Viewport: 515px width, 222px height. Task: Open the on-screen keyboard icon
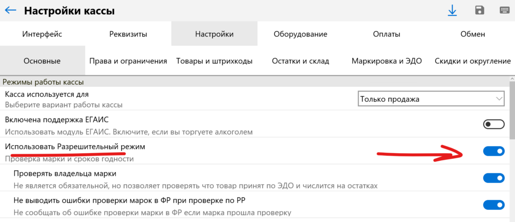point(503,11)
